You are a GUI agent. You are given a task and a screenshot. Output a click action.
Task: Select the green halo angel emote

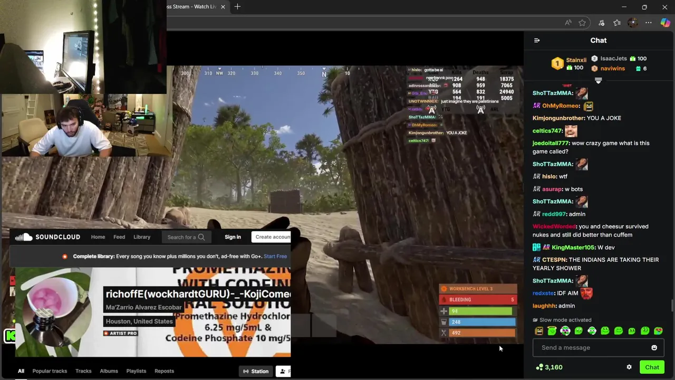(552, 331)
